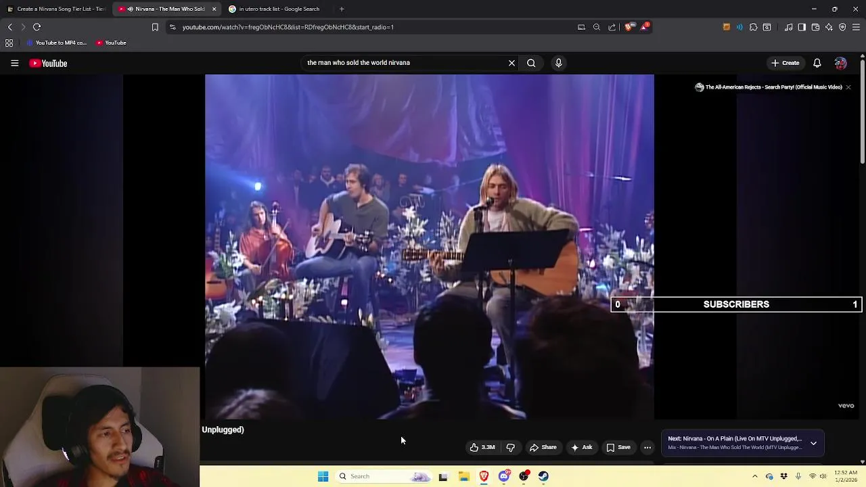Go back one page in browser
866x487 pixels.
point(9,27)
